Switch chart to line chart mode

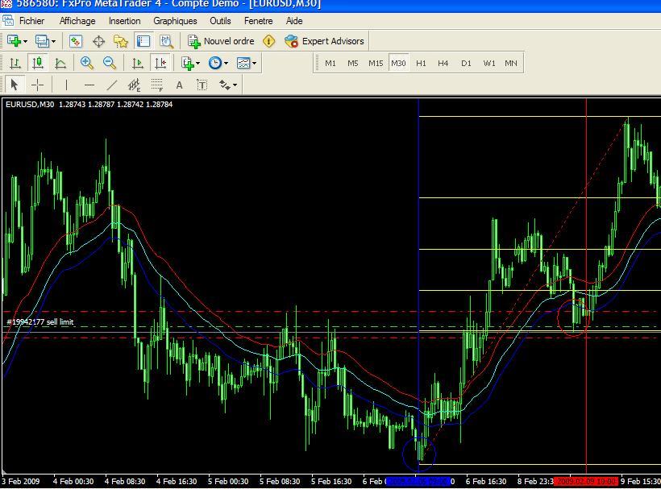coord(60,63)
